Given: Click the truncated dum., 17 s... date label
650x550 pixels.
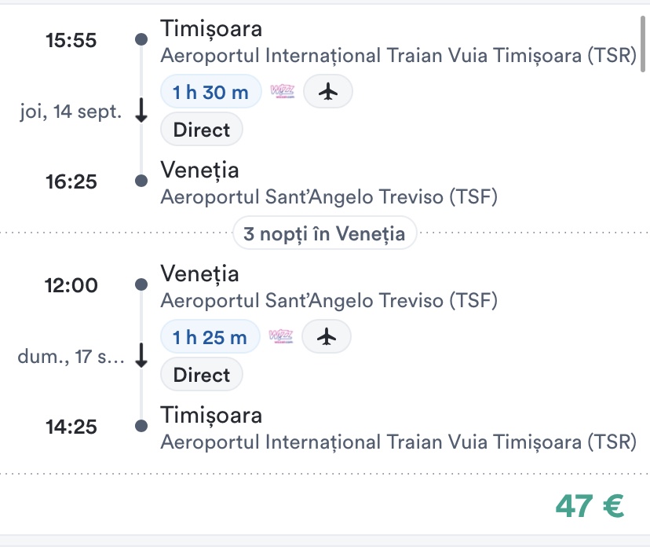Looking at the screenshot, I should point(71,357).
